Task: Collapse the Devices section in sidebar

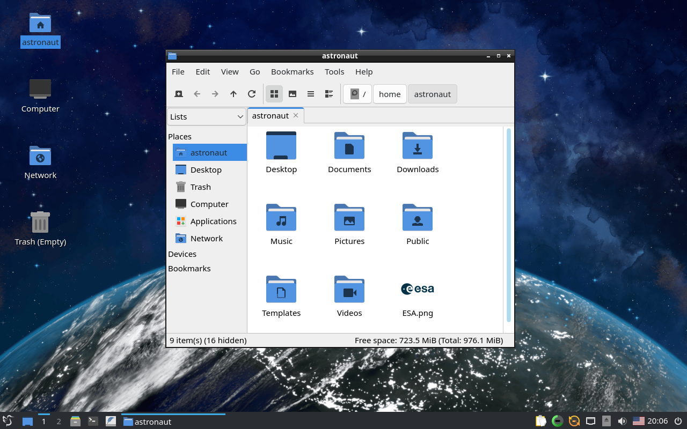Action: 182,254
